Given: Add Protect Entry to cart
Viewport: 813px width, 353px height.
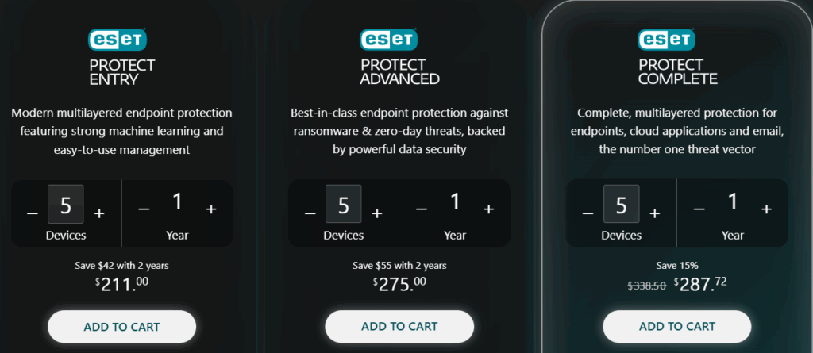Looking at the screenshot, I should pos(121,326).
